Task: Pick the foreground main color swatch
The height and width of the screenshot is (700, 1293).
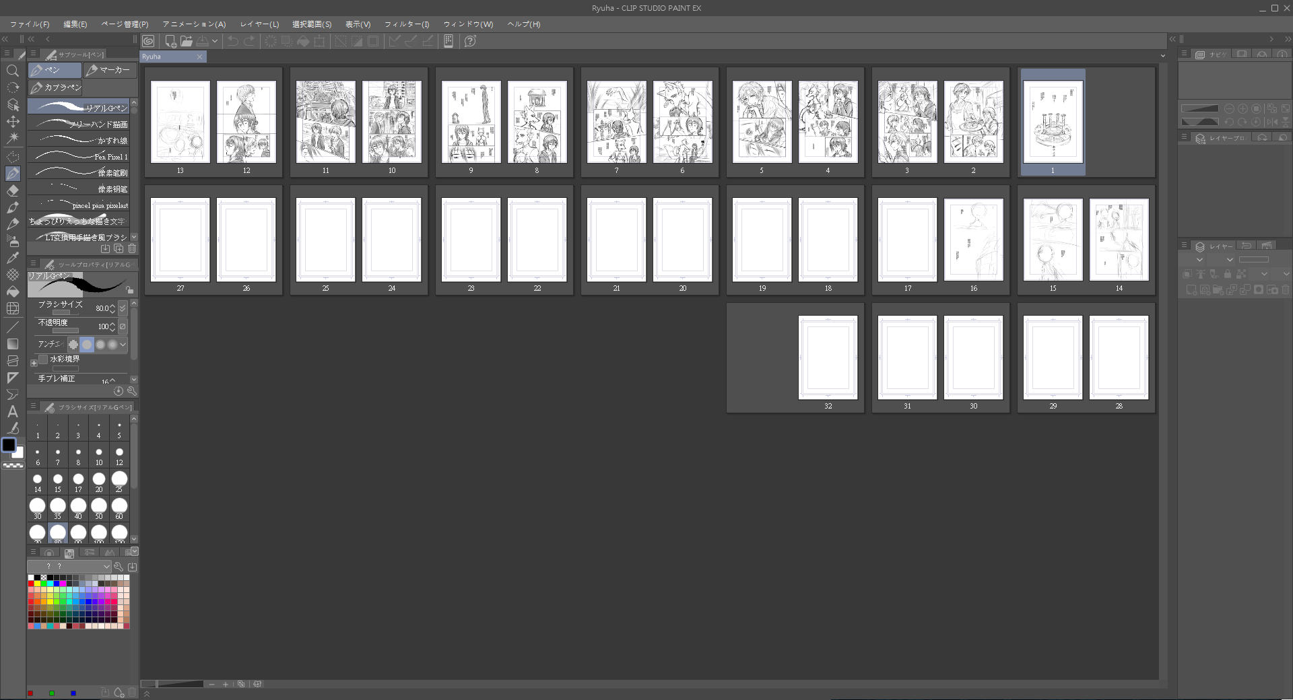Action: 9,445
